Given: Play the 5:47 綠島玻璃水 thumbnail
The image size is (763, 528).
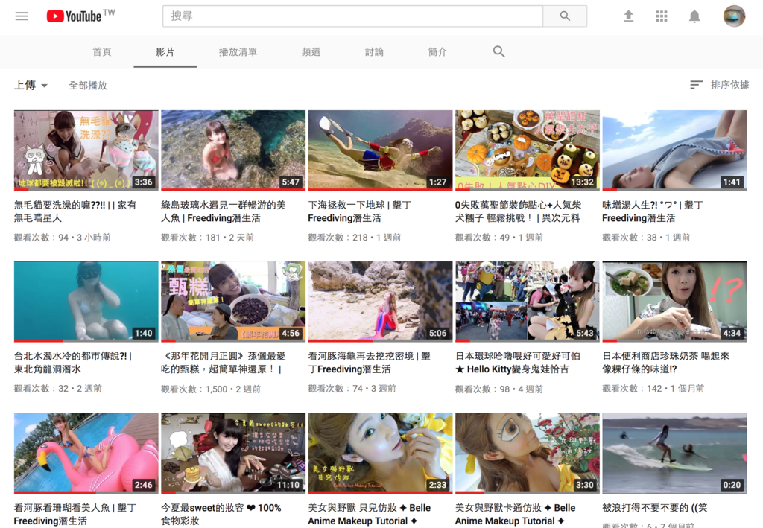Looking at the screenshot, I should [x=233, y=150].
